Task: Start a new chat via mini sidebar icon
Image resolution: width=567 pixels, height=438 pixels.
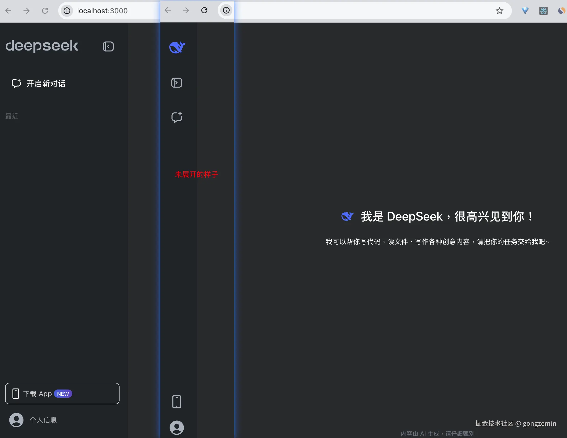Action: coord(176,117)
